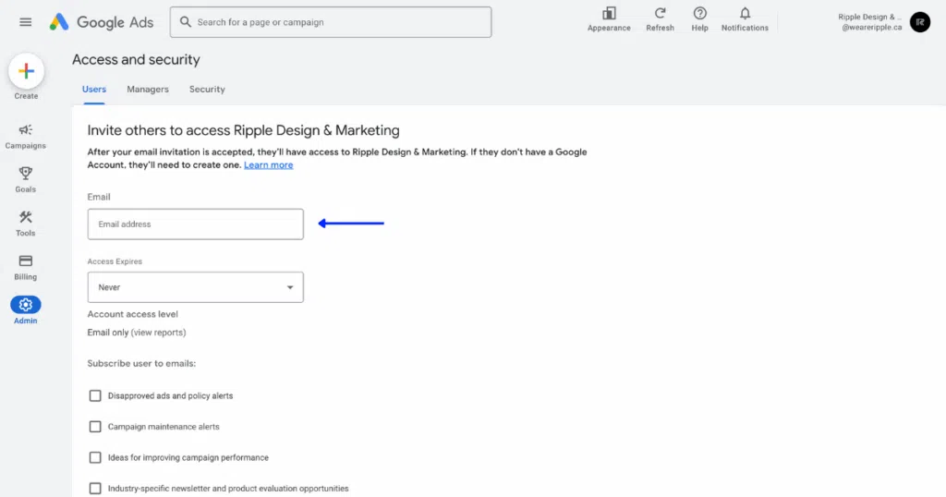Switch to the Security tab
This screenshot has width=946, height=497.
[x=207, y=90]
